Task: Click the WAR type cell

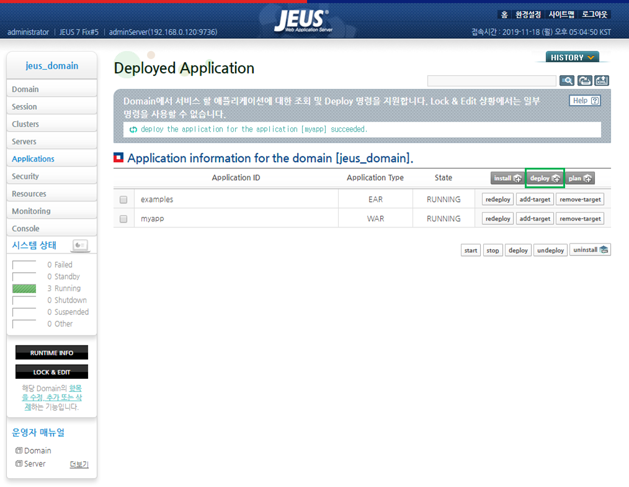Action: coord(375,219)
